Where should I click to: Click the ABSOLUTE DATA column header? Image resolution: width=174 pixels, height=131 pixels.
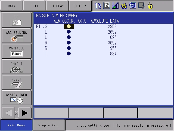(x=105, y=21)
